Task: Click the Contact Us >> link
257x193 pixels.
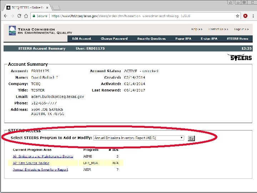Action: pos(218,29)
